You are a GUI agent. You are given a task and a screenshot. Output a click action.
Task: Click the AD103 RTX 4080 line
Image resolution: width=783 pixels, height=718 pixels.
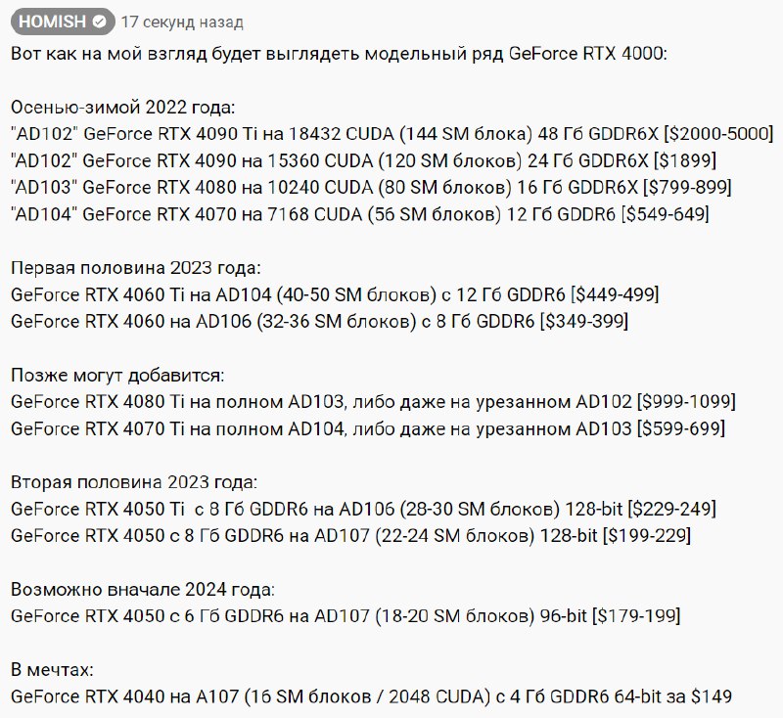coord(371,188)
